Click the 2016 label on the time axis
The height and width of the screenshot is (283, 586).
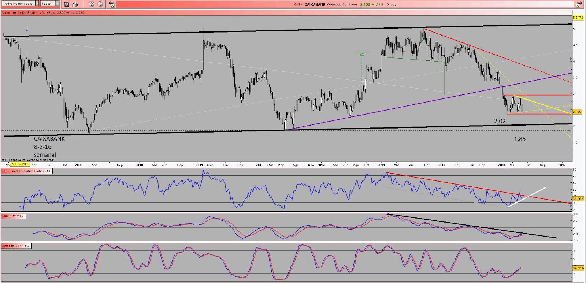pyautogui.click(x=502, y=165)
